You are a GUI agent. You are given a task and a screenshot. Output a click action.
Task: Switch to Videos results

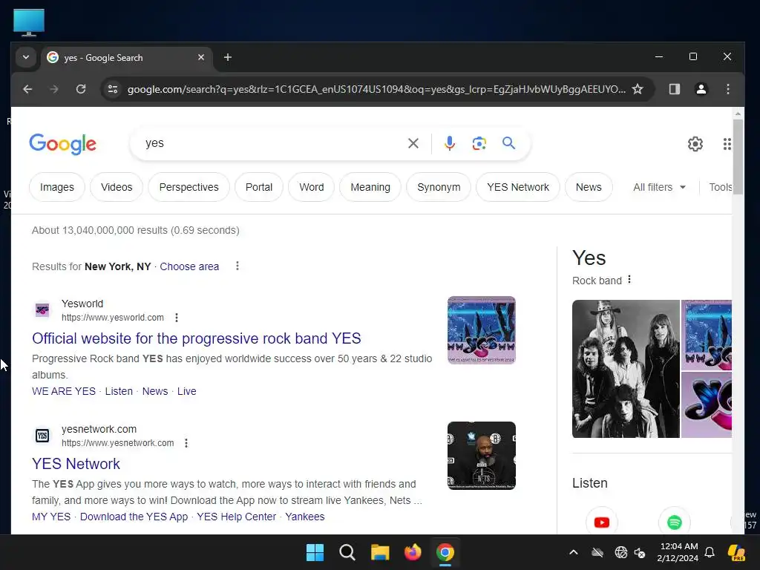(117, 187)
